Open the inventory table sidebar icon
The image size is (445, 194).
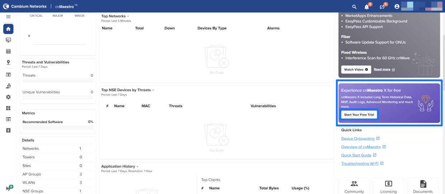(8, 51)
